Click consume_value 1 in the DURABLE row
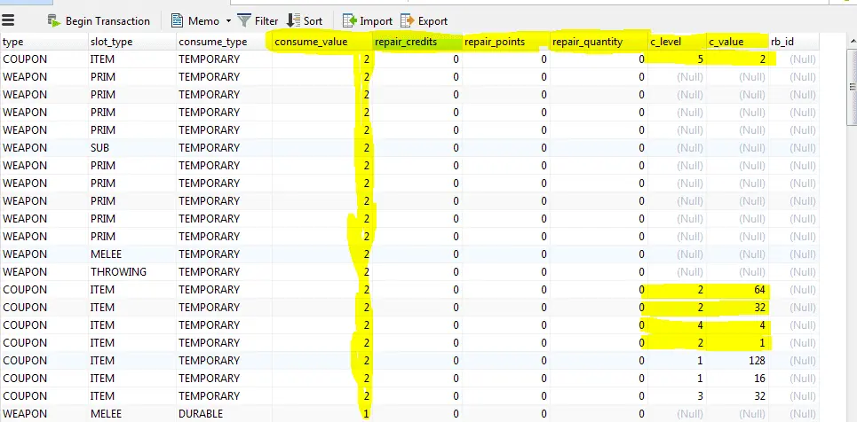The height and width of the screenshot is (422, 857). tap(322, 414)
